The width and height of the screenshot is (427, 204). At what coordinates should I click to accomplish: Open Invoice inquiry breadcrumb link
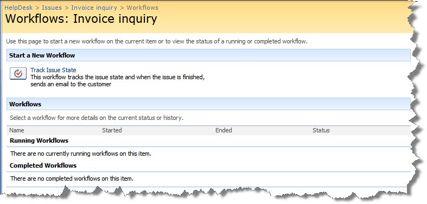tap(94, 8)
